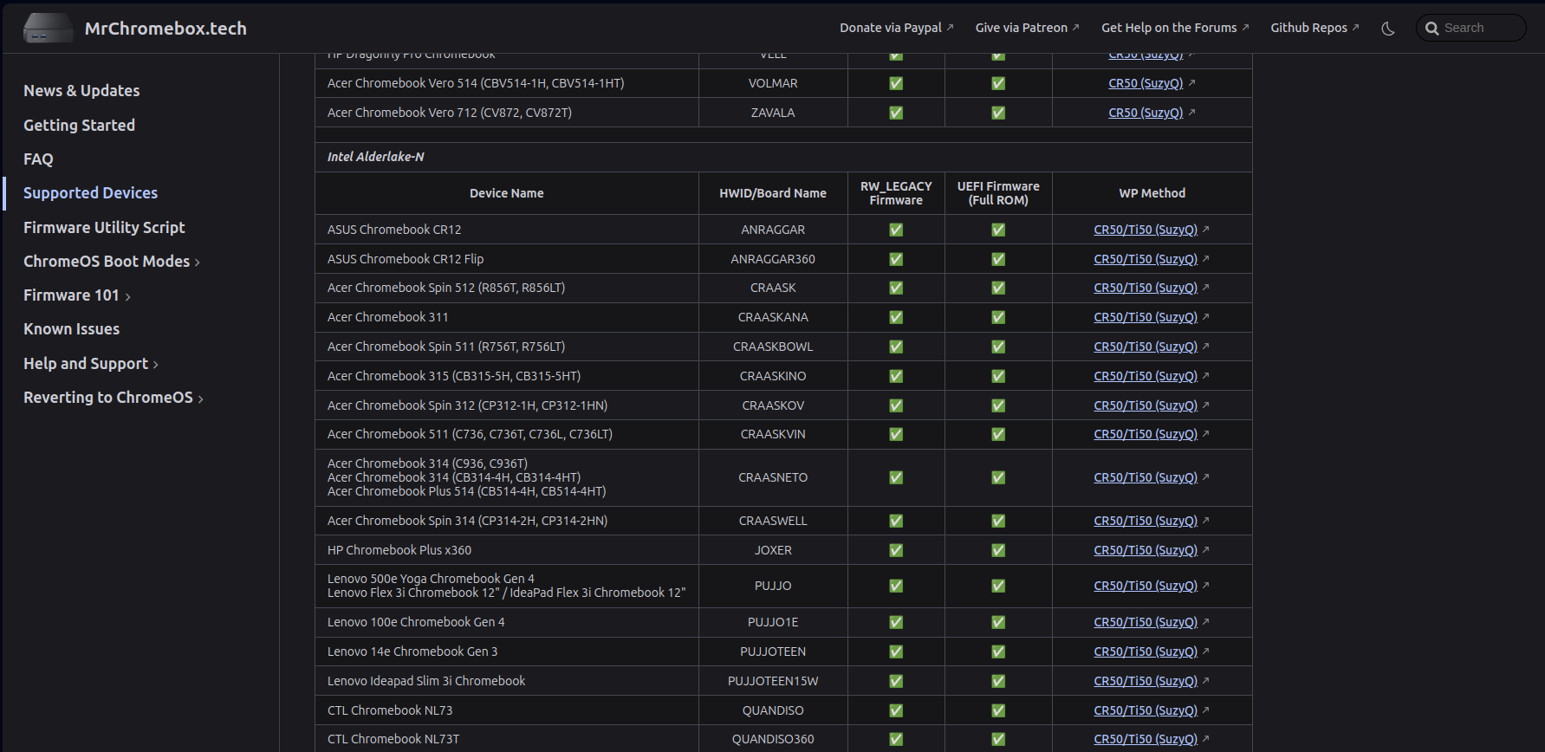
Task: Click UEFI Firmware checkmark for ZAVALA
Action: pyautogui.click(x=998, y=113)
